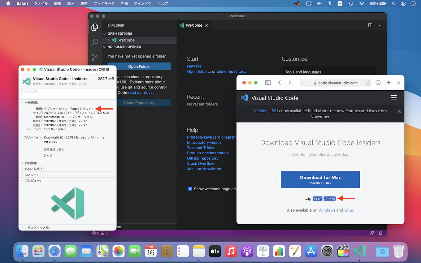421x263 pixels.
Task: Select the Welcome editor tab
Action: click(194, 25)
